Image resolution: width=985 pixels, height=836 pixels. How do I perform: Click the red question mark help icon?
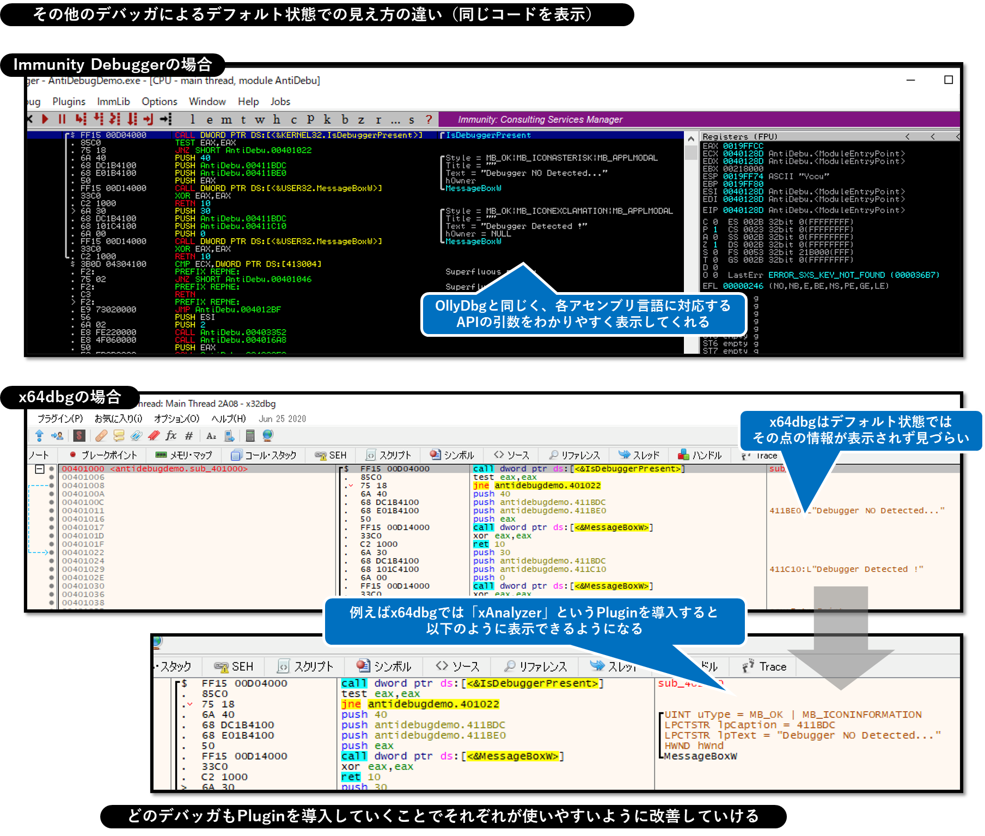(429, 119)
